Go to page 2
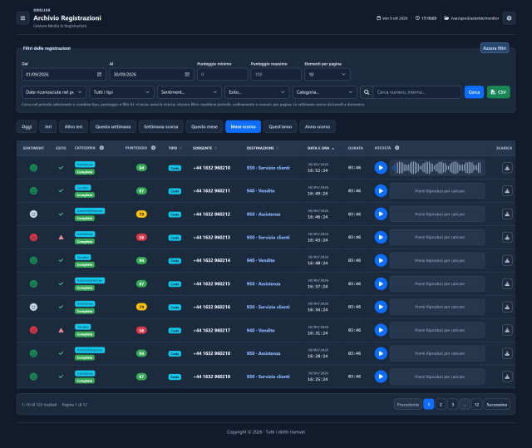Screen dimensions: 532x448 coord(441,405)
